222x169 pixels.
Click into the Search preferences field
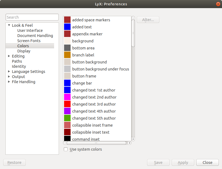pyautogui.click(x=32, y=17)
